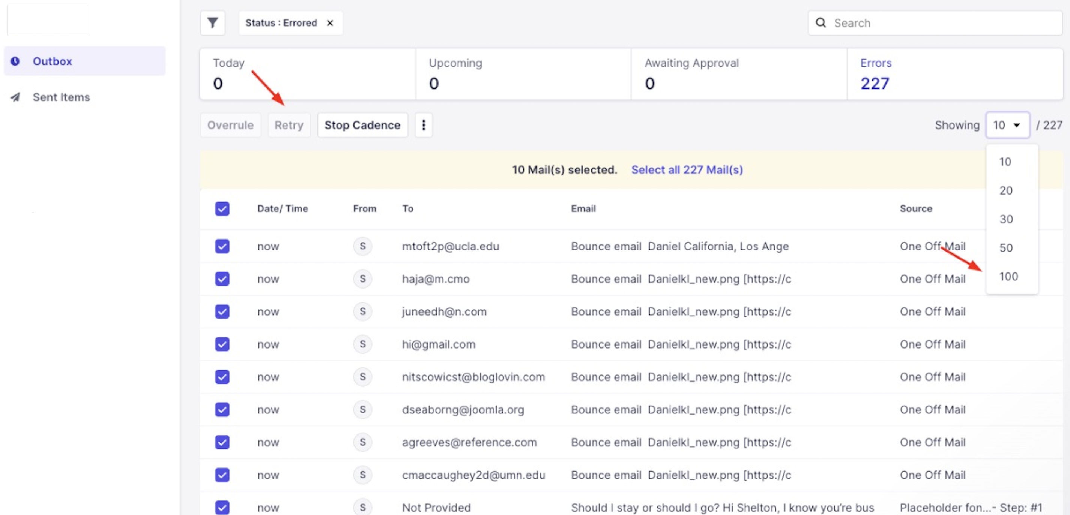Uncheck the haja@m.cmo row checkbox

coord(222,279)
